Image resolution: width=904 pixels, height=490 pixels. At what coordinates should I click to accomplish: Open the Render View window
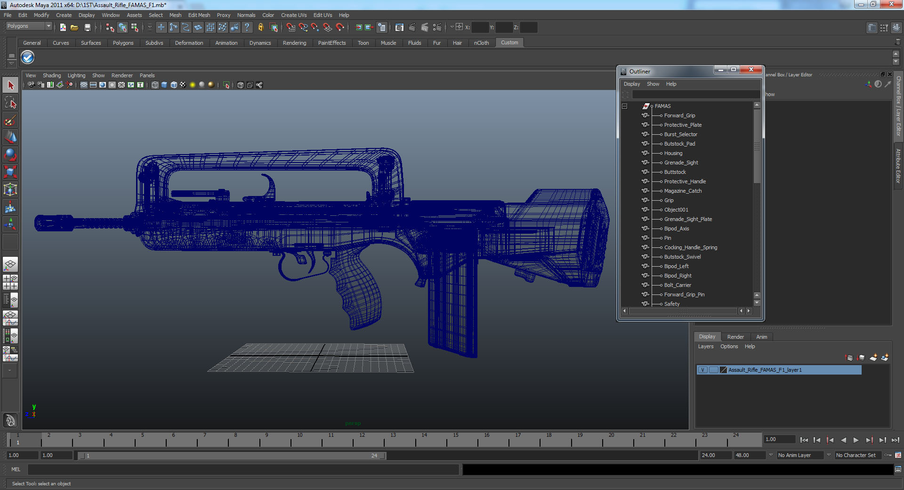[x=399, y=27]
